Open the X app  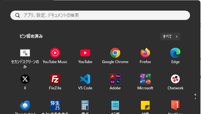(x=25, y=79)
